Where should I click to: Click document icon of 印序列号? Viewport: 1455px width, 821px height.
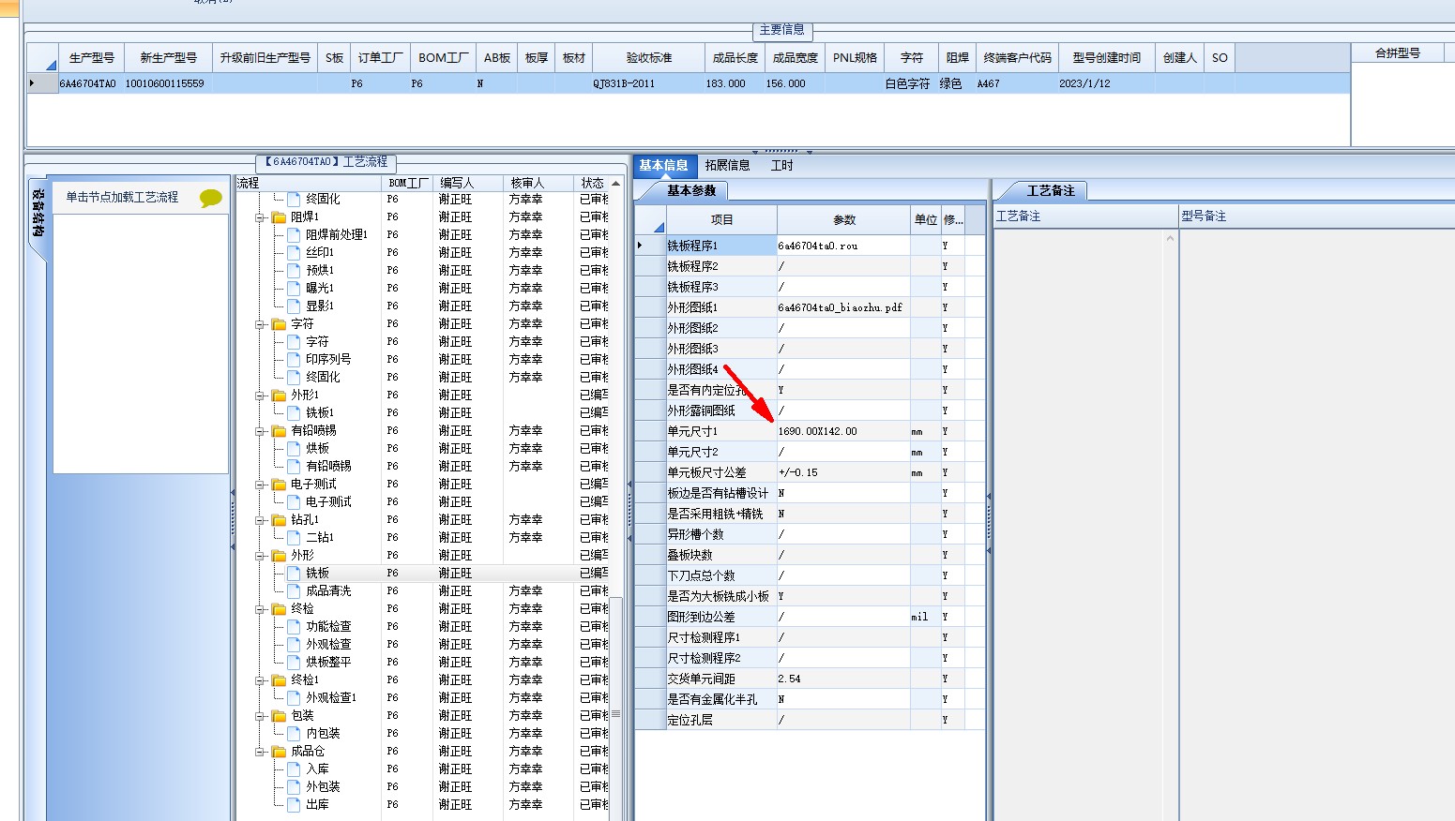tap(295, 359)
